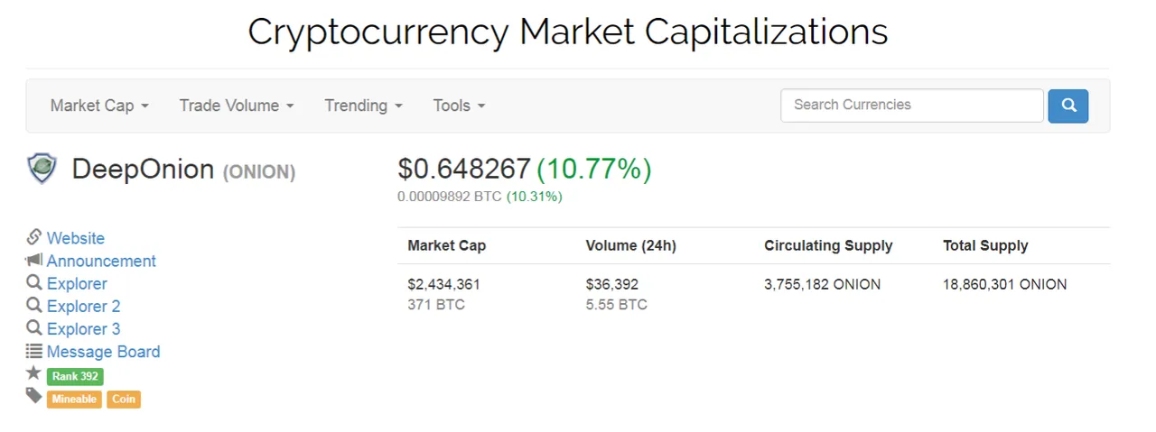This screenshot has width=1156, height=432.
Task: Click the magnifier search button
Action: coord(1068,106)
